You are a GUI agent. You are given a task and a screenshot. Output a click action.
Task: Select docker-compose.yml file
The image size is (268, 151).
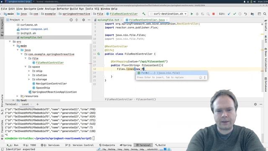click(34, 29)
